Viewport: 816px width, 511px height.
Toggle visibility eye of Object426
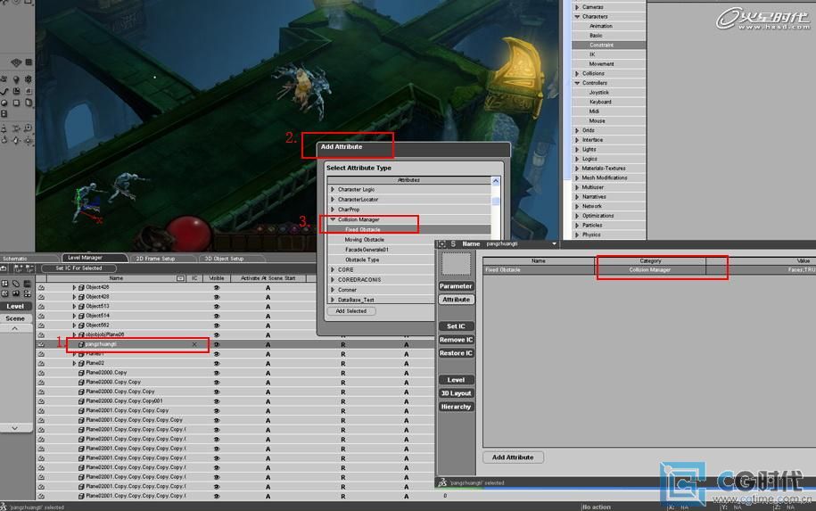tap(217, 287)
